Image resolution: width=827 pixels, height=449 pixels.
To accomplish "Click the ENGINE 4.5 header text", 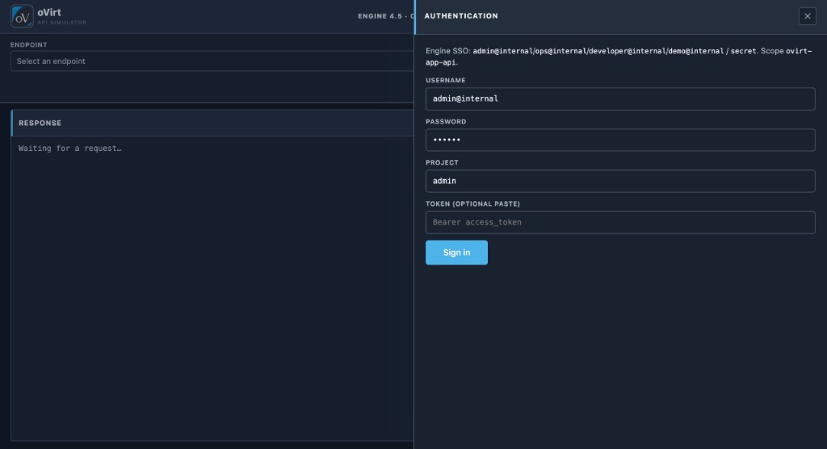I will (x=385, y=16).
